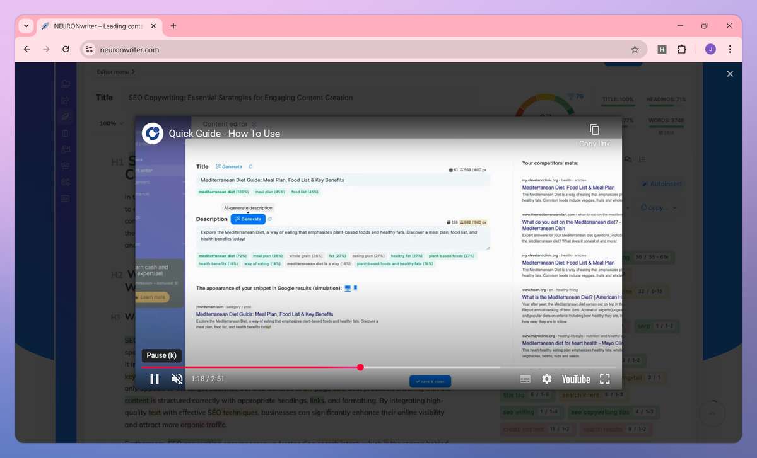The image size is (757, 458).
Task: Open Quick Guide video title link
Action: click(x=224, y=134)
